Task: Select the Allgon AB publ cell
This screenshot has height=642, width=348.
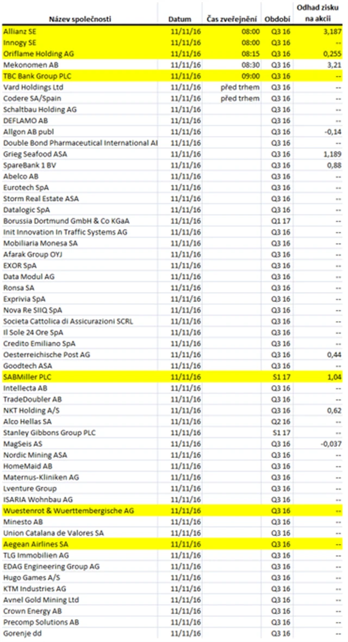Action: (29, 132)
